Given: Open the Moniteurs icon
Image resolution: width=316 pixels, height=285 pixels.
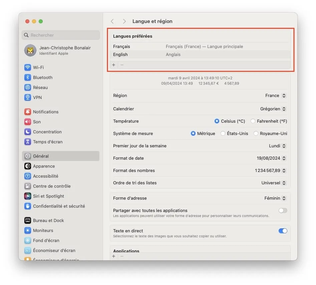Looking at the screenshot, I should click(28, 230).
